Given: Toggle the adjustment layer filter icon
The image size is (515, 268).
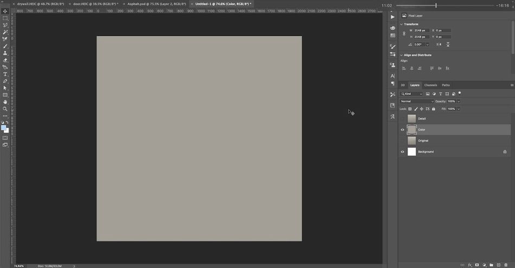Looking at the screenshot, I should pos(434,94).
